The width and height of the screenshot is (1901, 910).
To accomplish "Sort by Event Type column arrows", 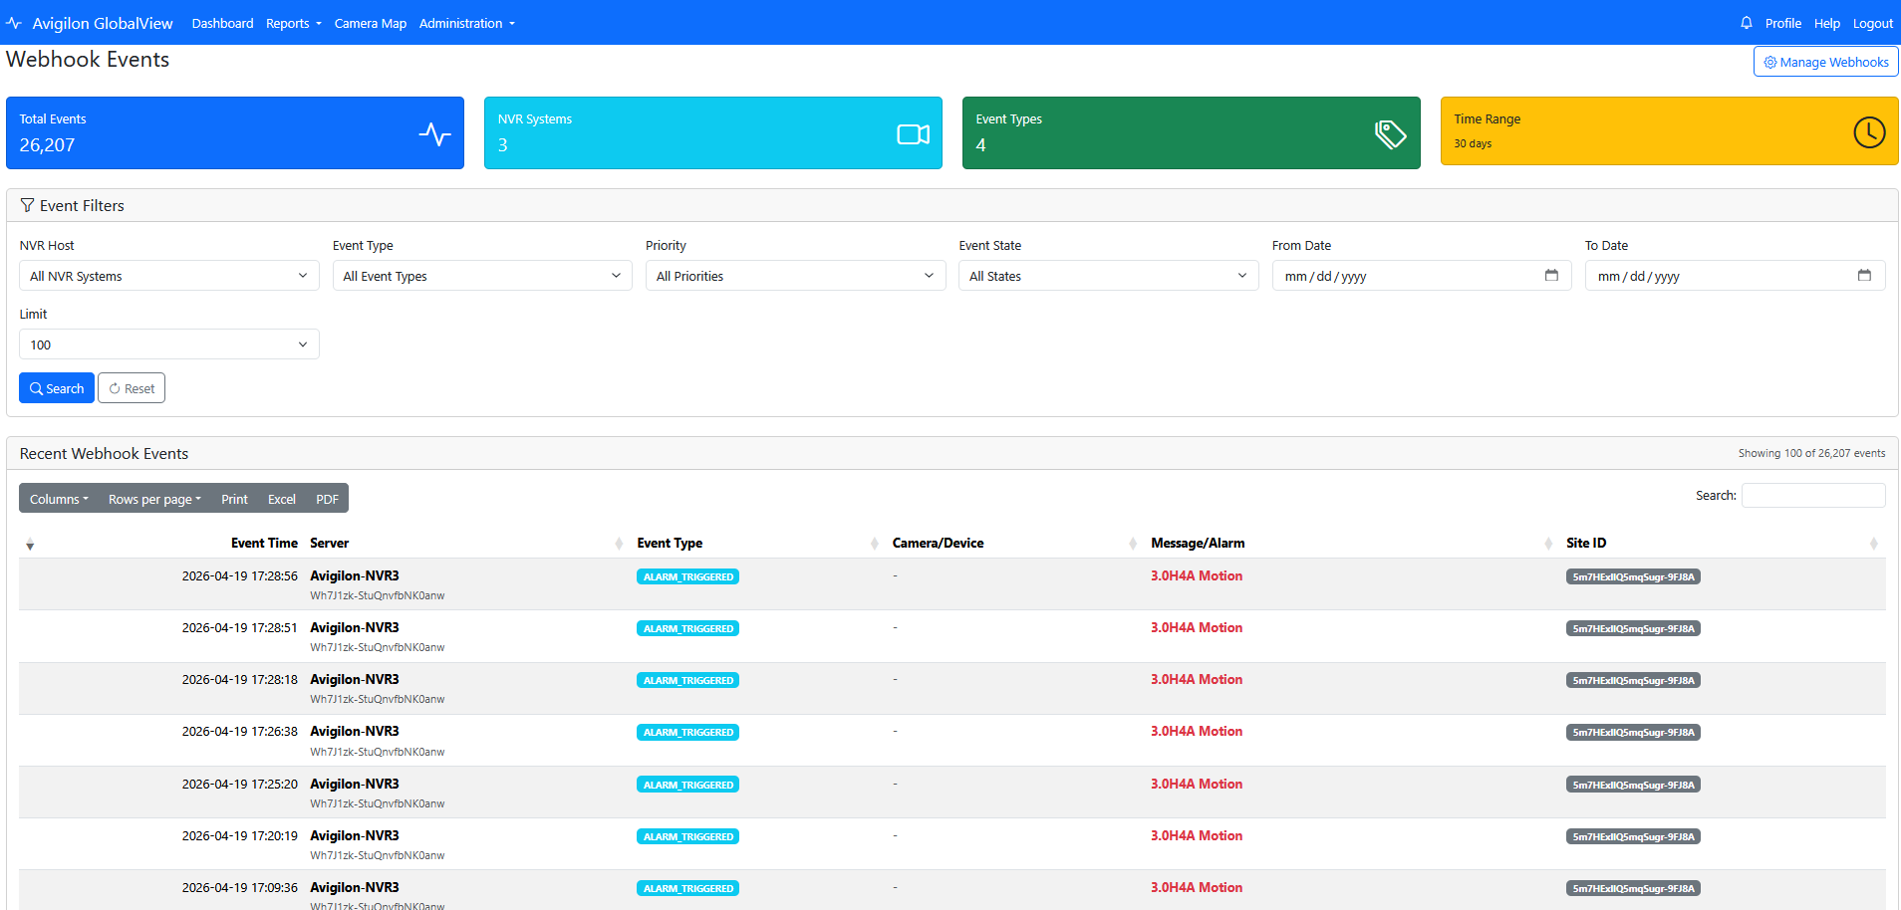I will (875, 544).
